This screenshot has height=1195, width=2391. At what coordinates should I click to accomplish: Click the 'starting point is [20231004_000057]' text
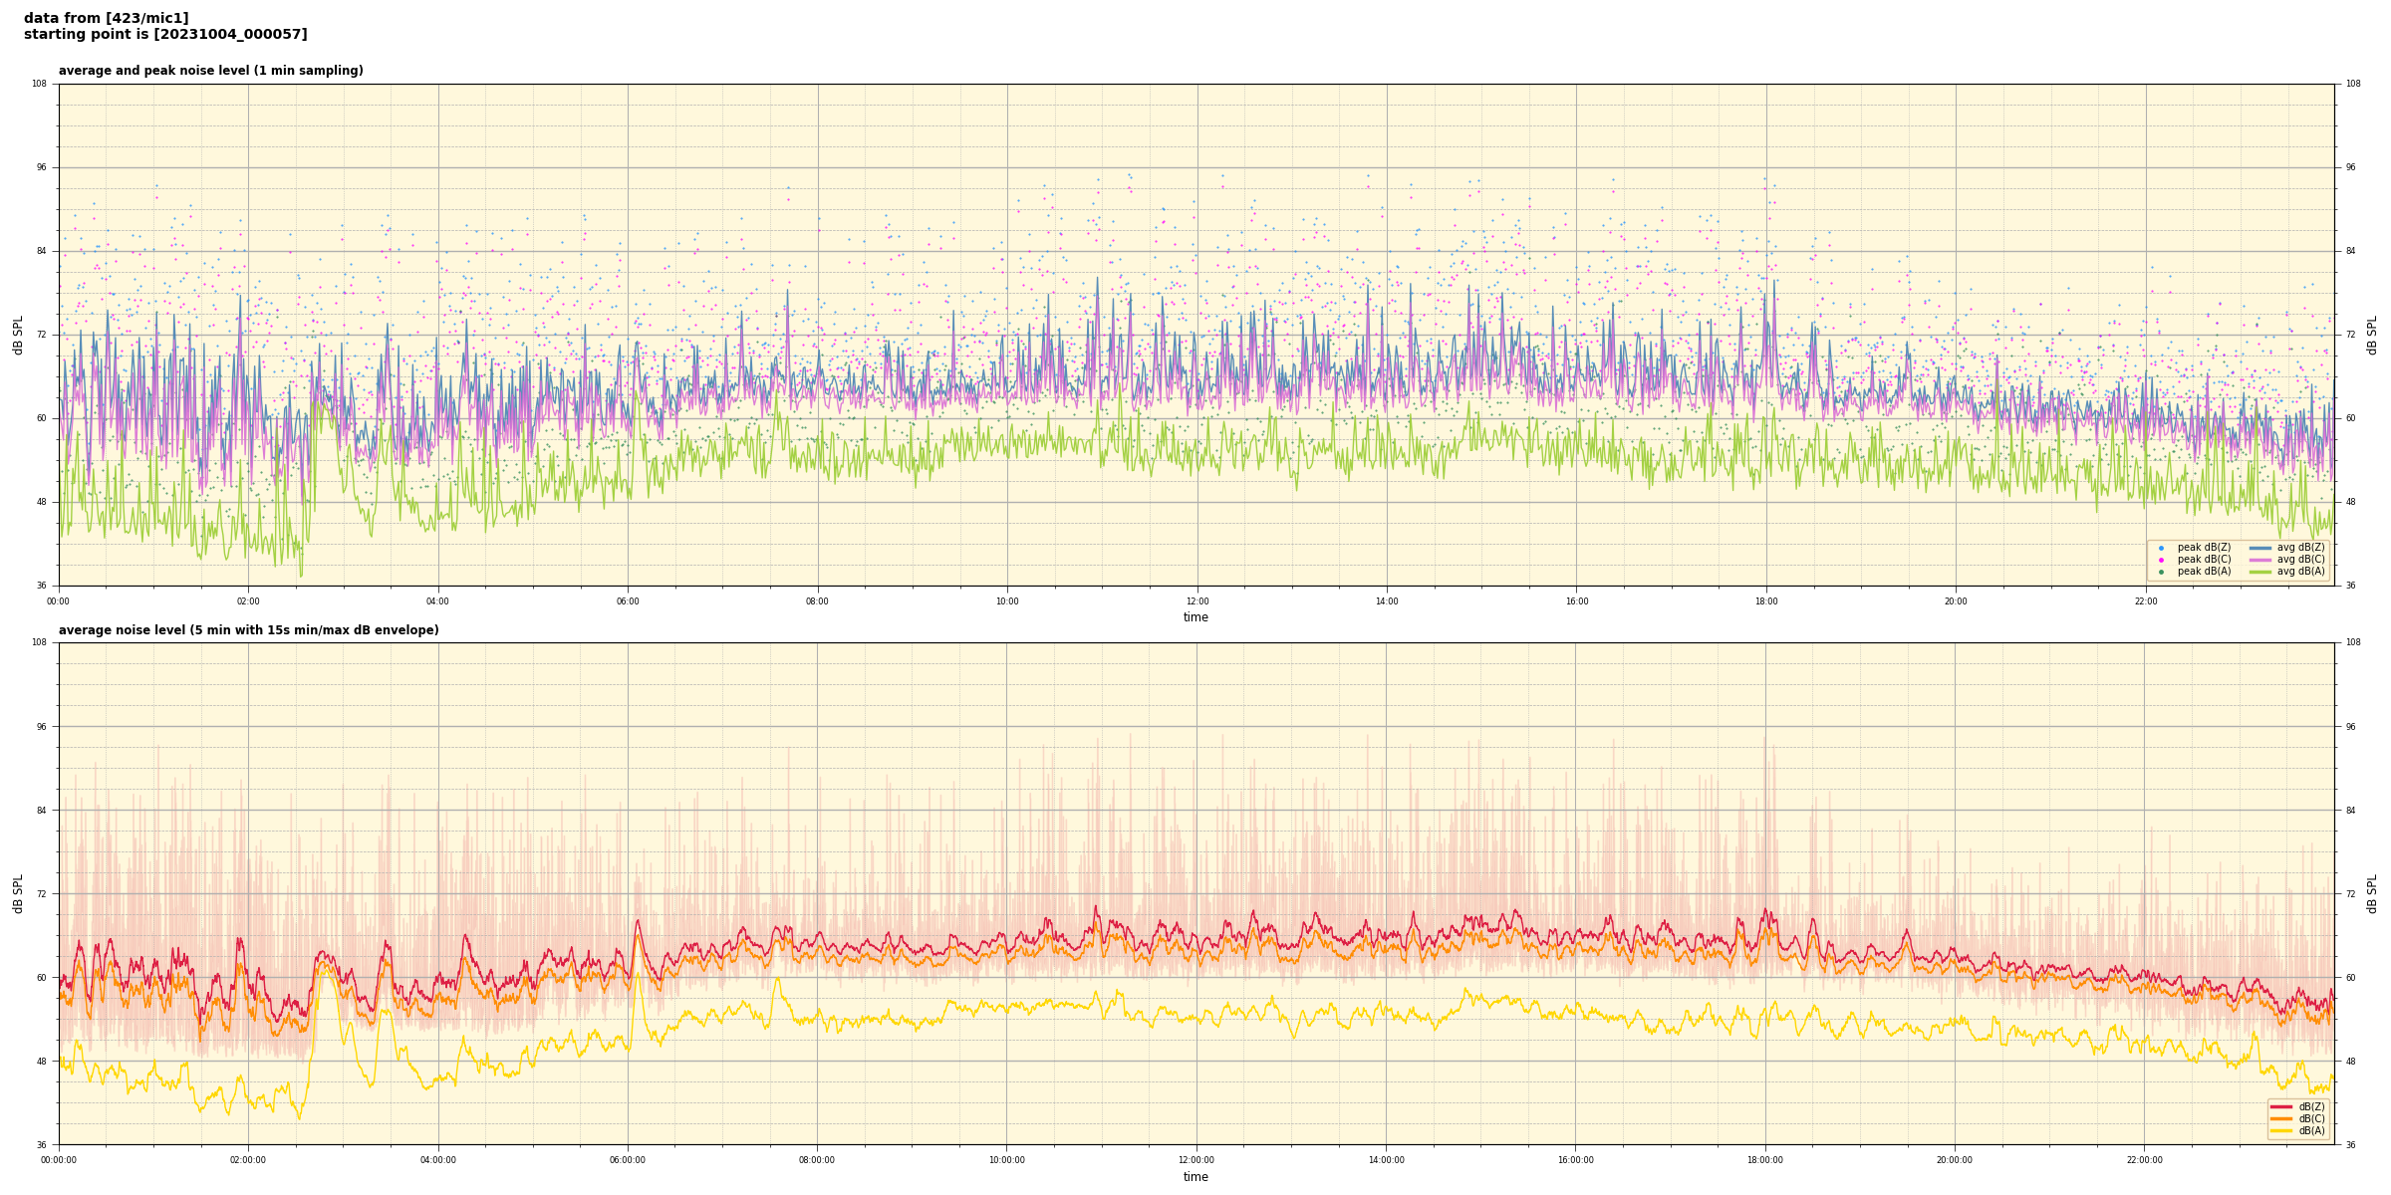coord(165,35)
